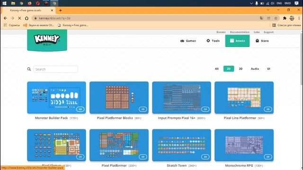Open the browser profile avatar
The height and width of the screenshot is (170, 303).
(x=292, y=18)
